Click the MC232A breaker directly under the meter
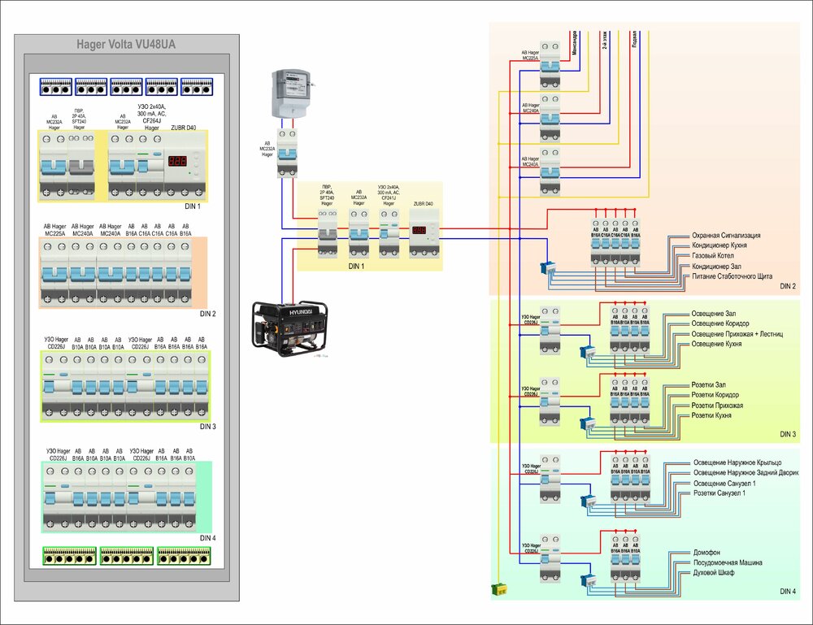 tap(287, 154)
